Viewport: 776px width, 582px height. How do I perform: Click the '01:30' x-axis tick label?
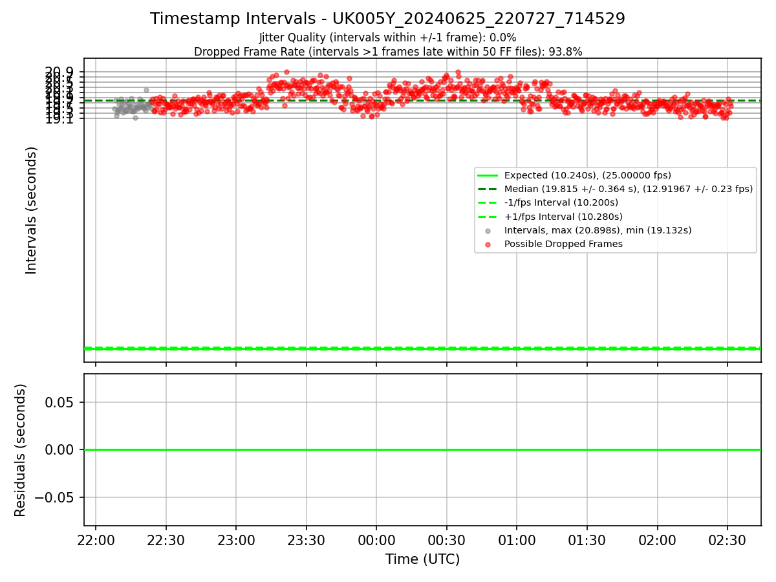tap(587, 540)
